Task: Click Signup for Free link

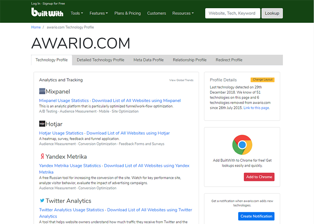Action: tap(54, 4)
